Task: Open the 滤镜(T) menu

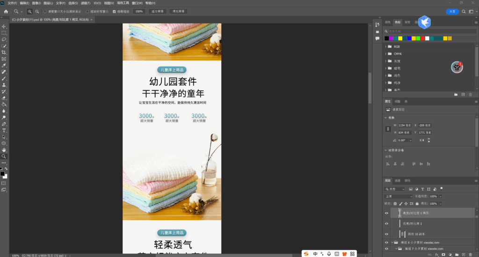Action: (86, 3)
